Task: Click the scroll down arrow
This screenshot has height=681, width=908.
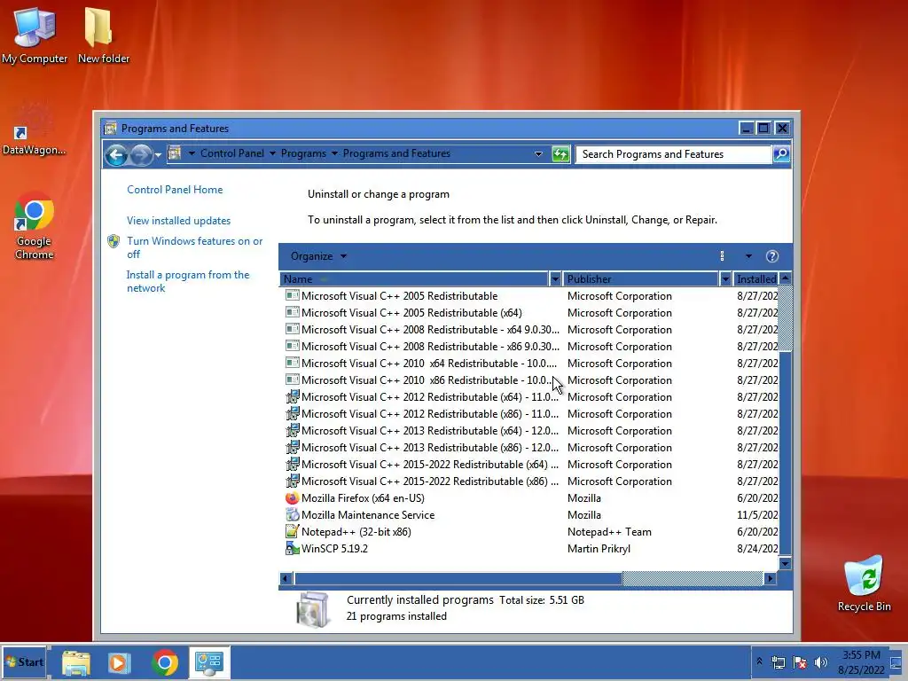Action: pyautogui.click(x=786, y=563)
